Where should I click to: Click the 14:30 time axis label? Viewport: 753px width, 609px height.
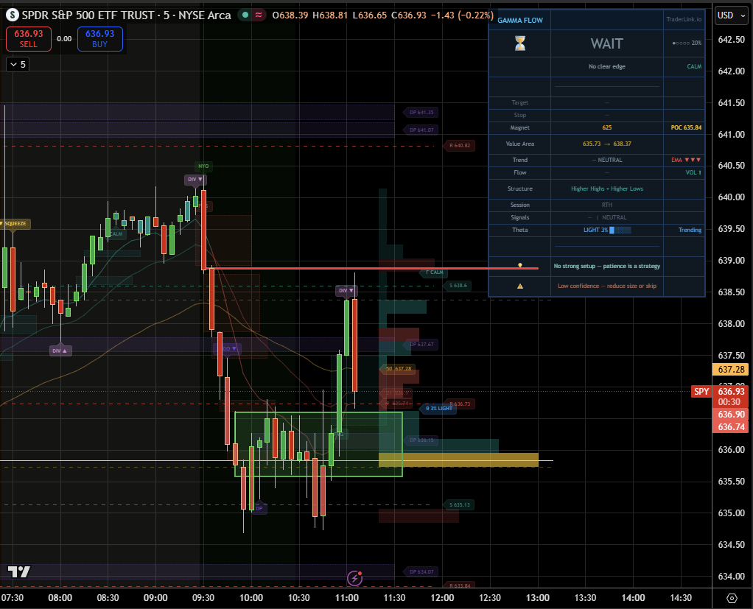pyautogui.click(x=681, y=598)
